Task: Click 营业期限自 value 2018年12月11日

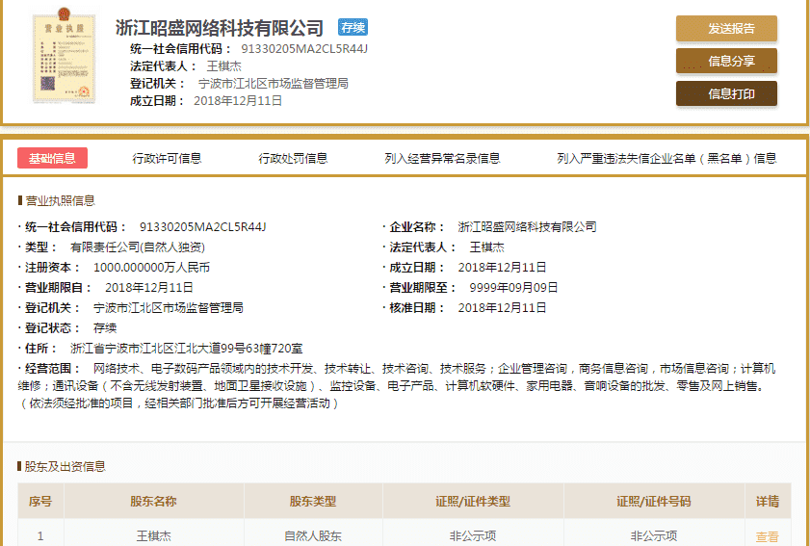Action: (149, 287)
